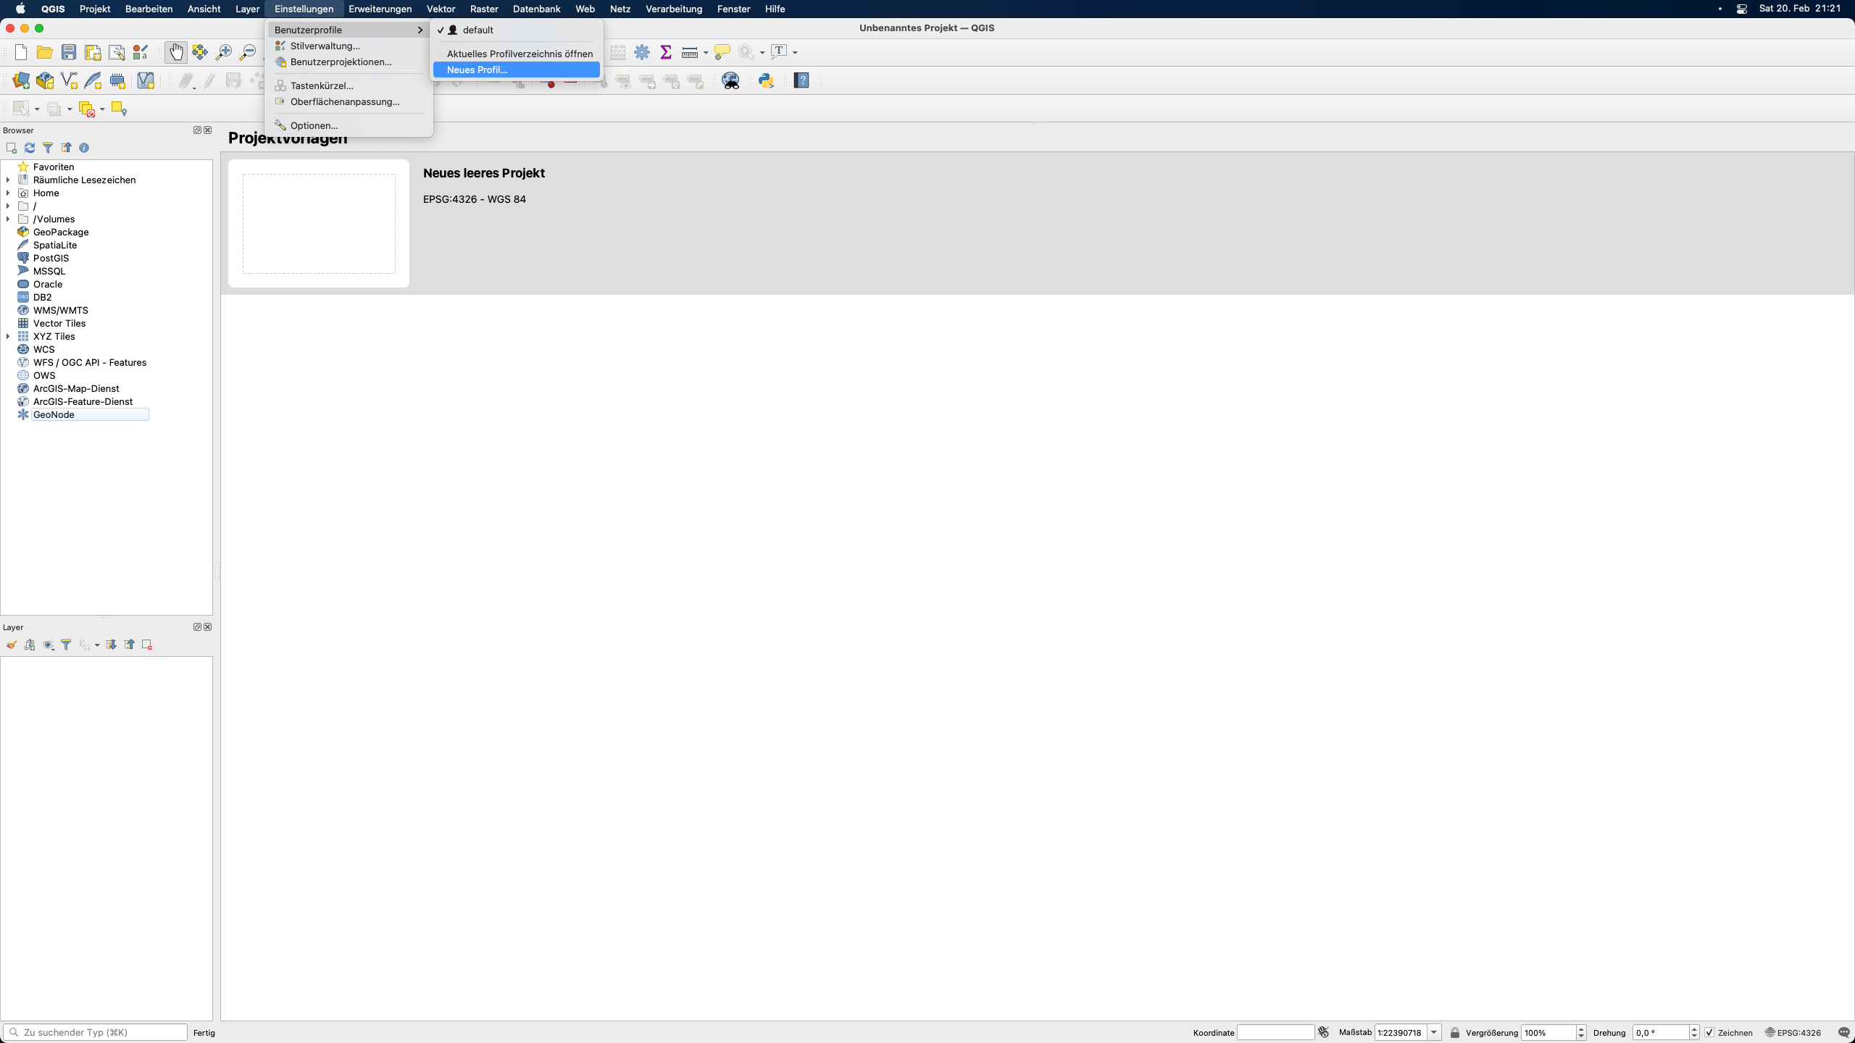The image size is (1855, 1043).
Task: Add group icon in Layer panel
Action: [x=30, y=645]
